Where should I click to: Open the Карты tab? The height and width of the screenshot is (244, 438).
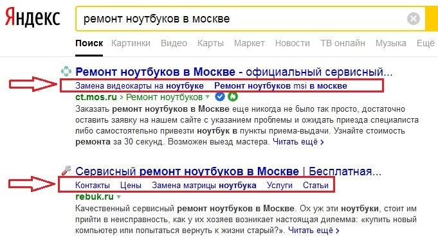210,43
